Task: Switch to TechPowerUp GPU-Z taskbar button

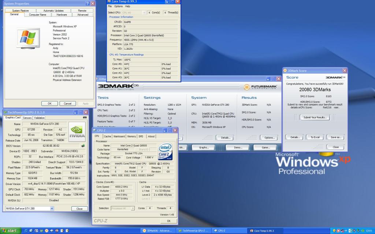Action: point(194,231)
